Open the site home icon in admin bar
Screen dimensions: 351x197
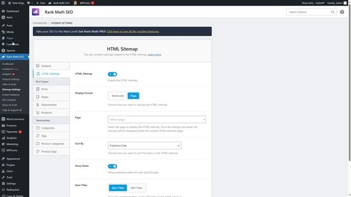[x=9, y=3]
